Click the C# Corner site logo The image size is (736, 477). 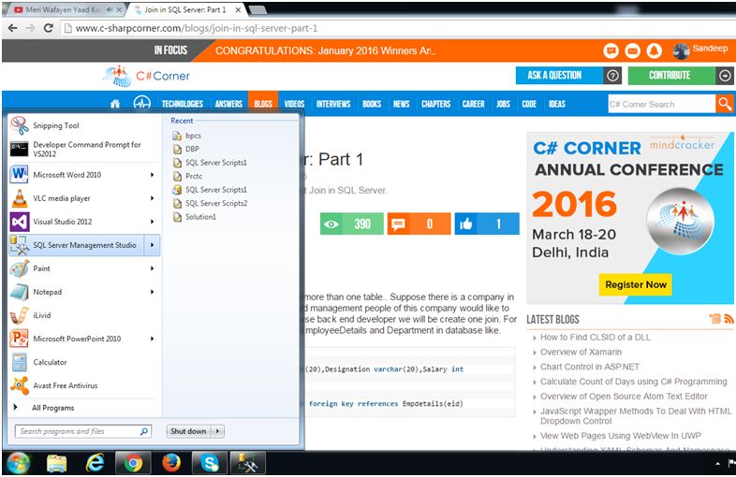[146, 76]
